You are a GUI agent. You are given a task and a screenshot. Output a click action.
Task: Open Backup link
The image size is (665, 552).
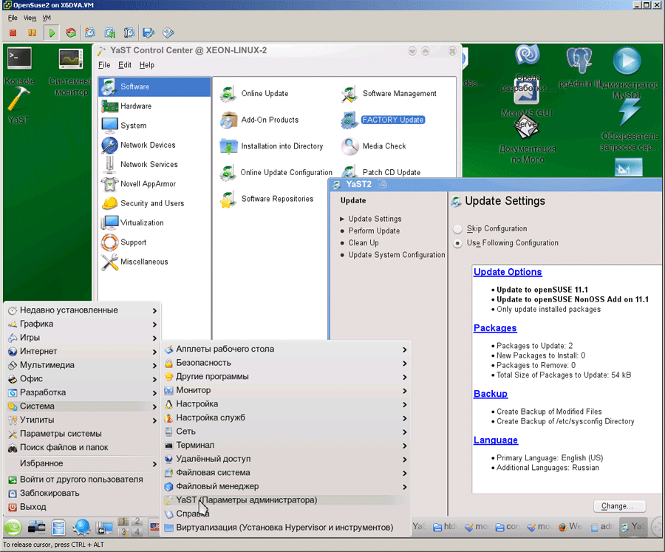click(x=491, y=394)
